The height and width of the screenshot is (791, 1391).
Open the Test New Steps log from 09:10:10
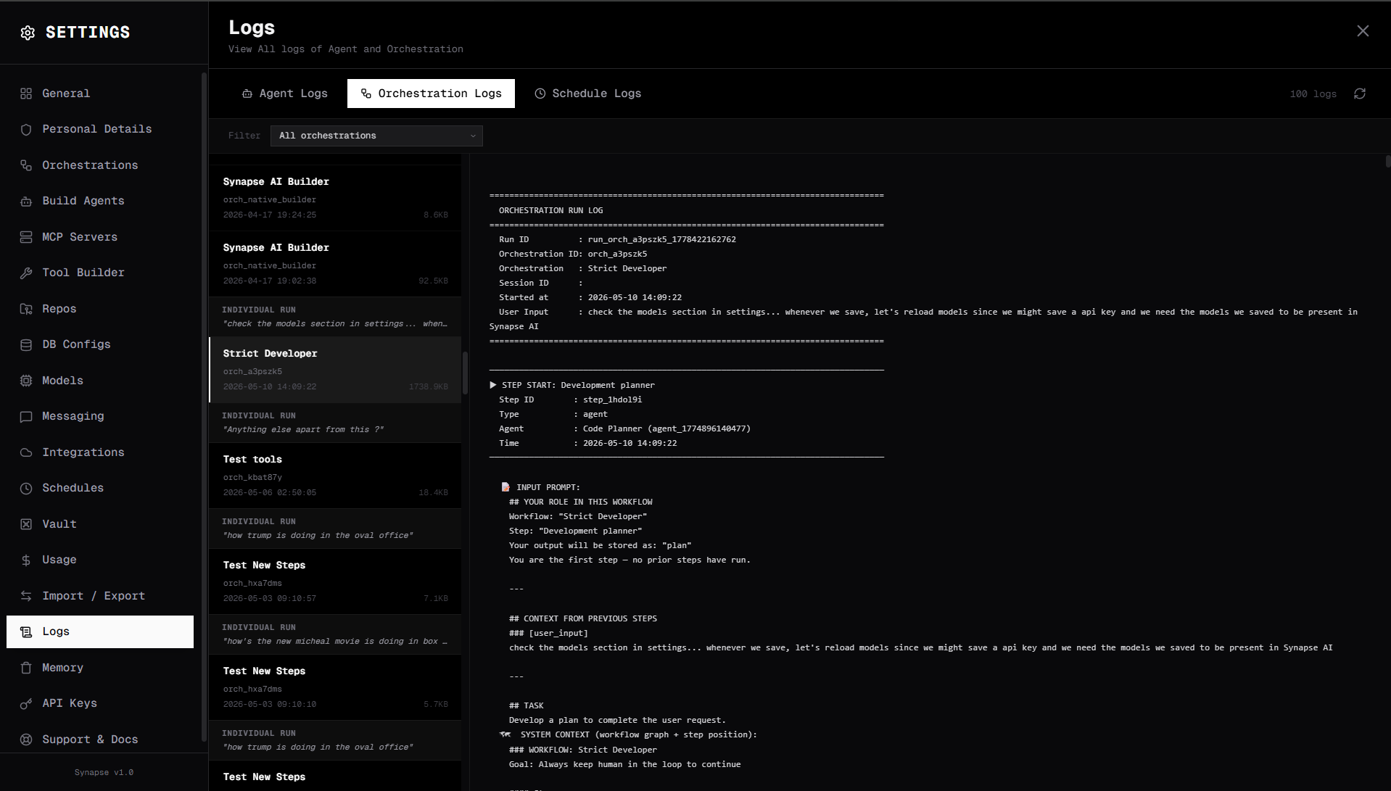click(x=335, y=687)
